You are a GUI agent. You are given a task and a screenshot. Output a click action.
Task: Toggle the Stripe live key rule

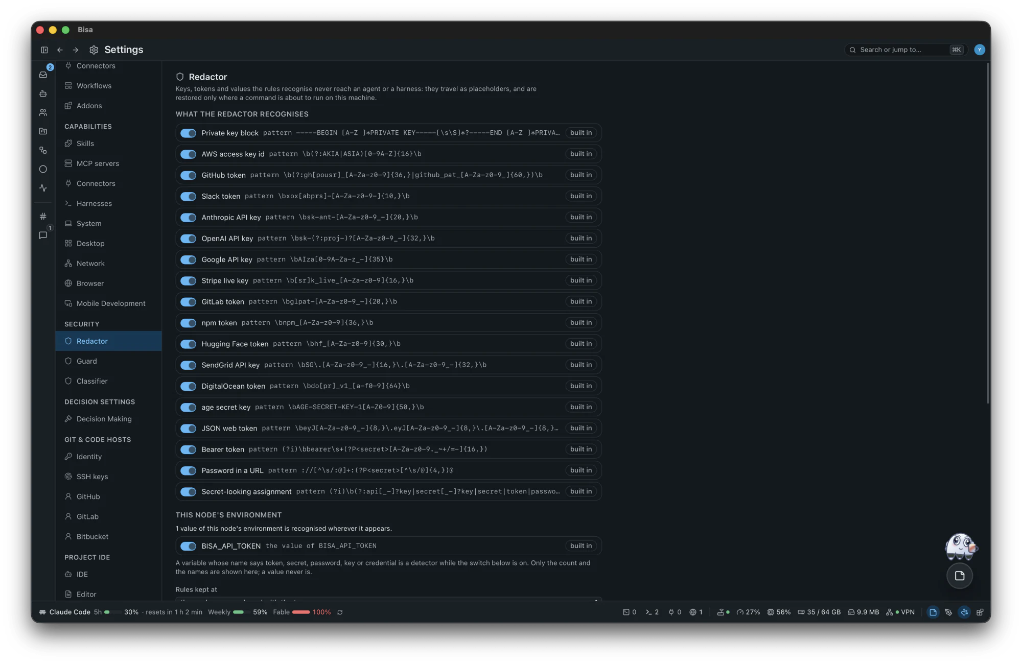pos(188,281)
